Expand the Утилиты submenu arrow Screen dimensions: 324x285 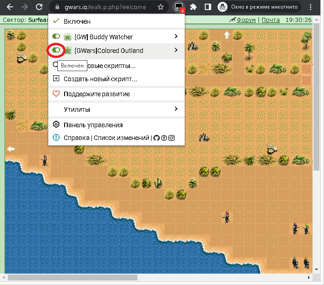pyautogui.click(x=176, y=109)
